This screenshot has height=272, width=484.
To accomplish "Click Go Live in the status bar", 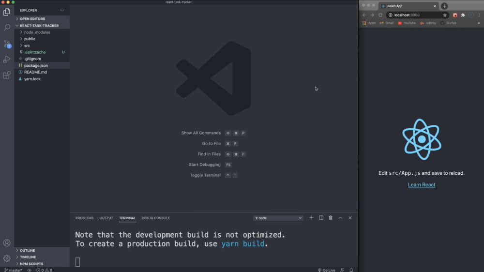I will click(x=327, y=270).
